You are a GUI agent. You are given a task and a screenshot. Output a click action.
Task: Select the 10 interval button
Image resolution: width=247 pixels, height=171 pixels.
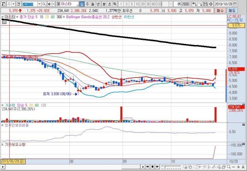point(137,4)
